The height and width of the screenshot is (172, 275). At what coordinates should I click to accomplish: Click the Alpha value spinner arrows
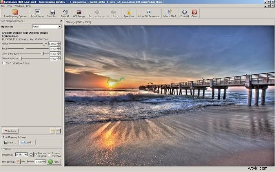pyautogui.click(x=59, y=44)
